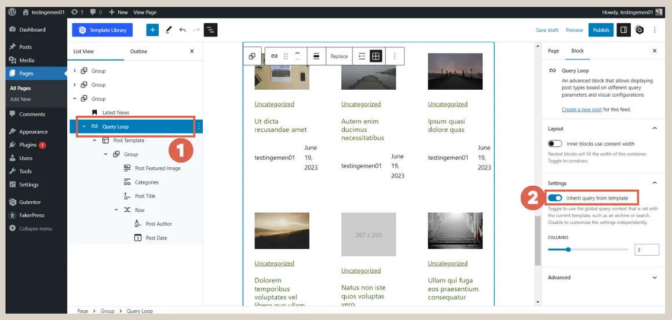
Task: Click Save draft
Action: 547,30
